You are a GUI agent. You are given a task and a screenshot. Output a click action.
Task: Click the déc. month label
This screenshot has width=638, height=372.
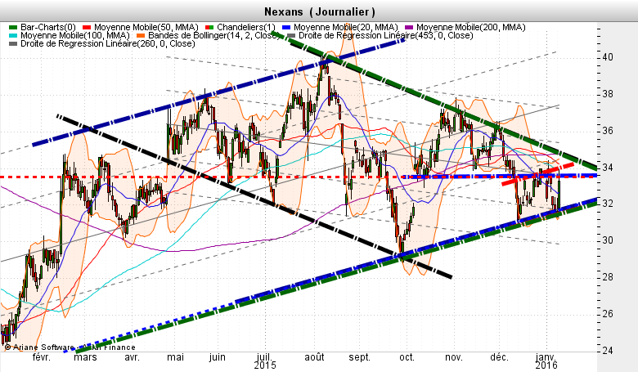coord(499,357)
